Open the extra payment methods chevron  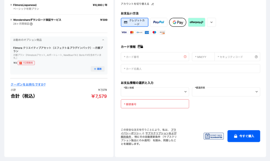pyautogui.click(x=211, y=22)
